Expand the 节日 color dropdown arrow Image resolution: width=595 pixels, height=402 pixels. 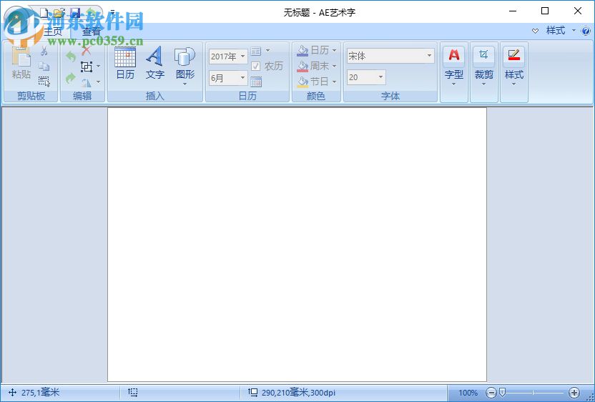[x=334, y=82]
